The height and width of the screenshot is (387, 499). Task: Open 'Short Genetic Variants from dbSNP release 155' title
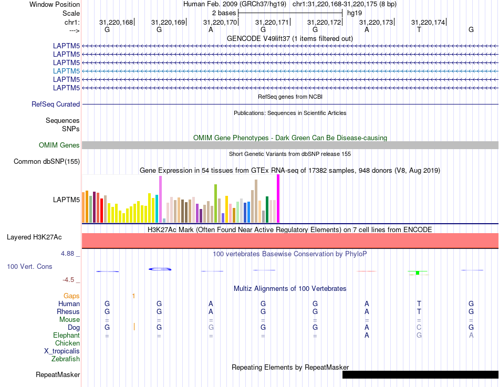click(x=290, y=154)
